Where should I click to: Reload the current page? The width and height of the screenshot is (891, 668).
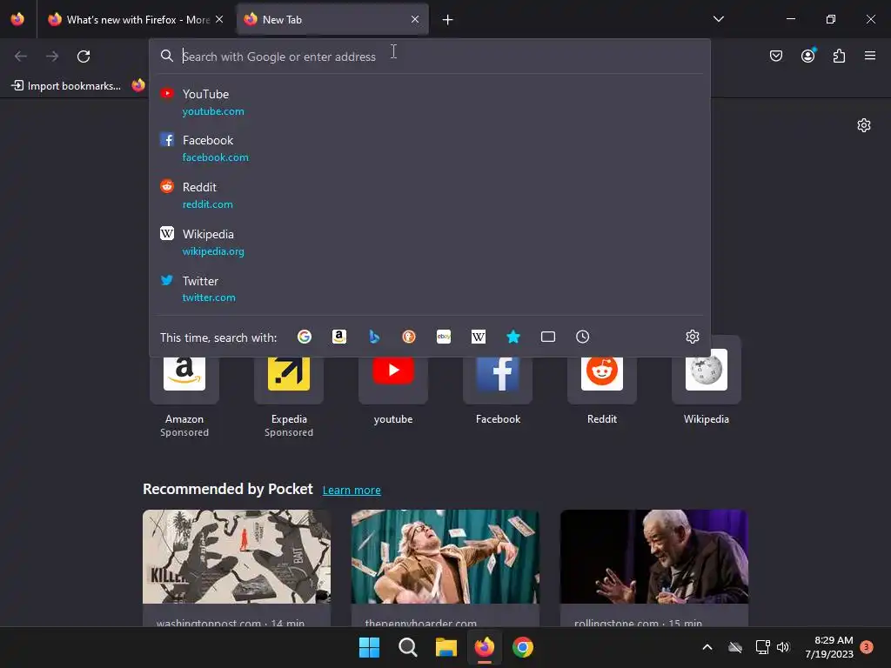click(84, 57)
